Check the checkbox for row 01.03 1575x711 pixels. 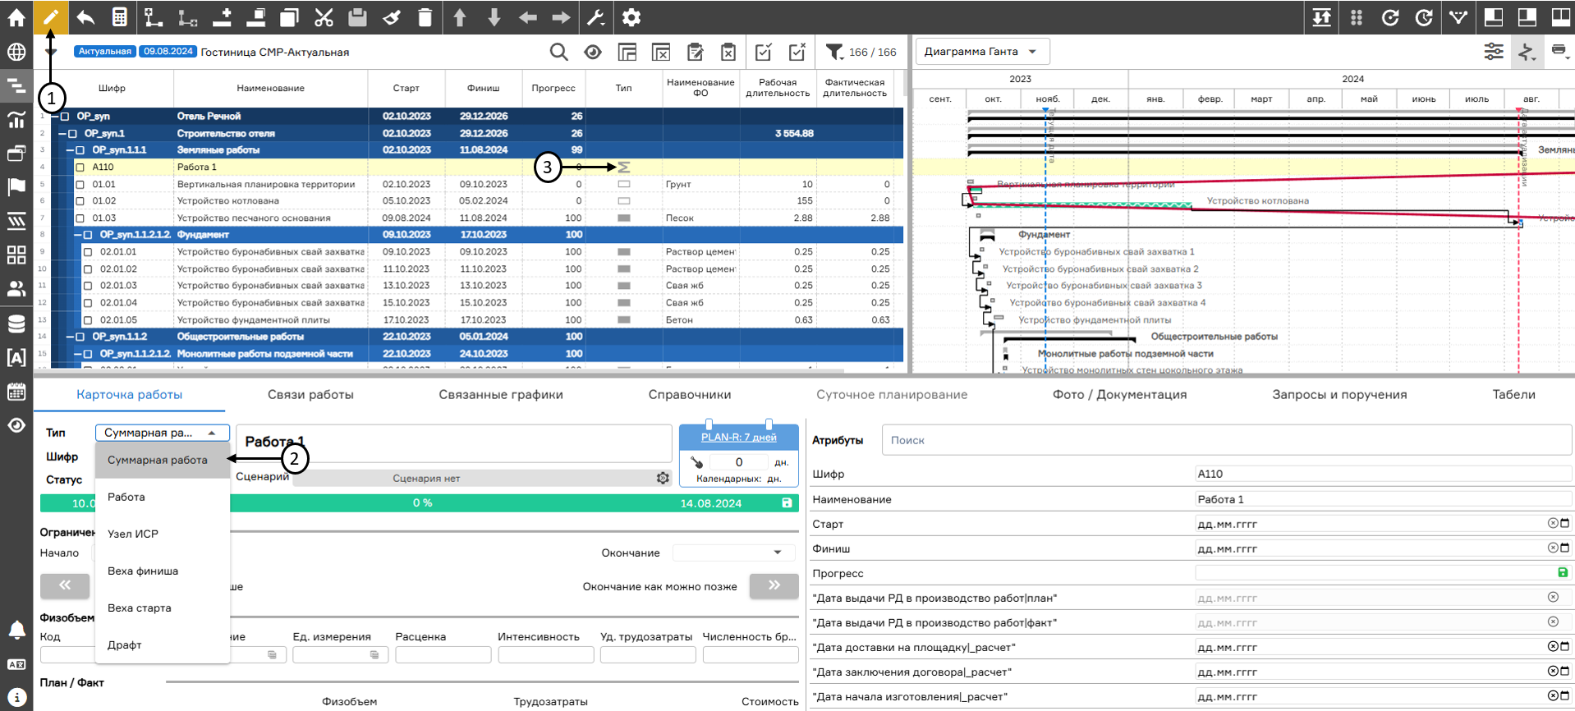pos(80,218)
